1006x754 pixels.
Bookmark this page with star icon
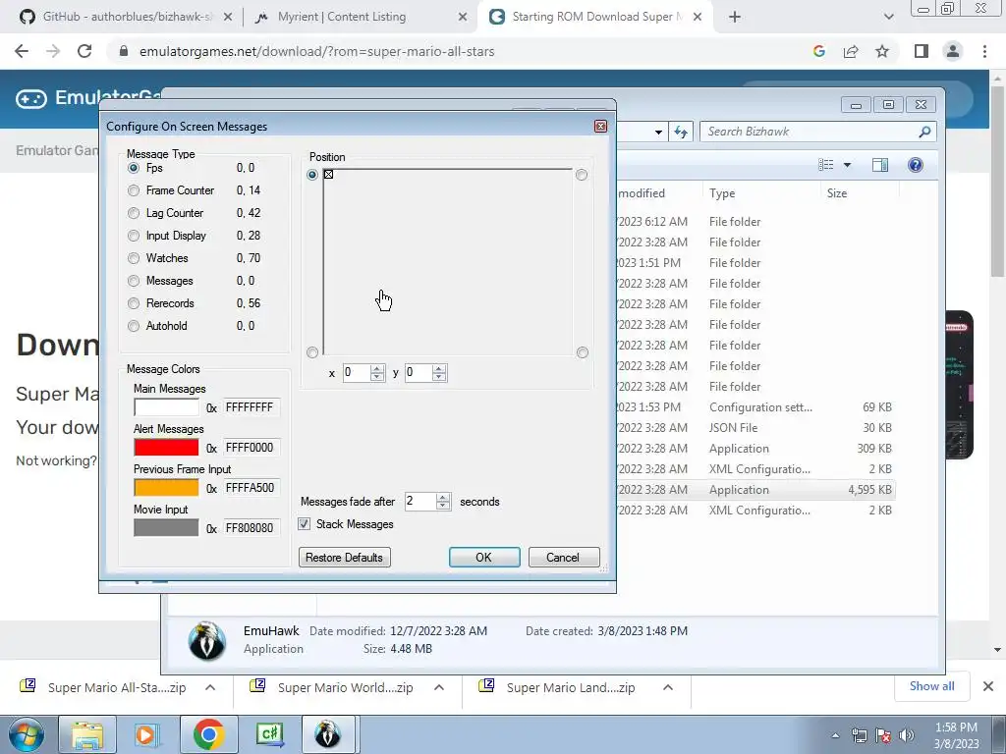click(x=882, y=51)
